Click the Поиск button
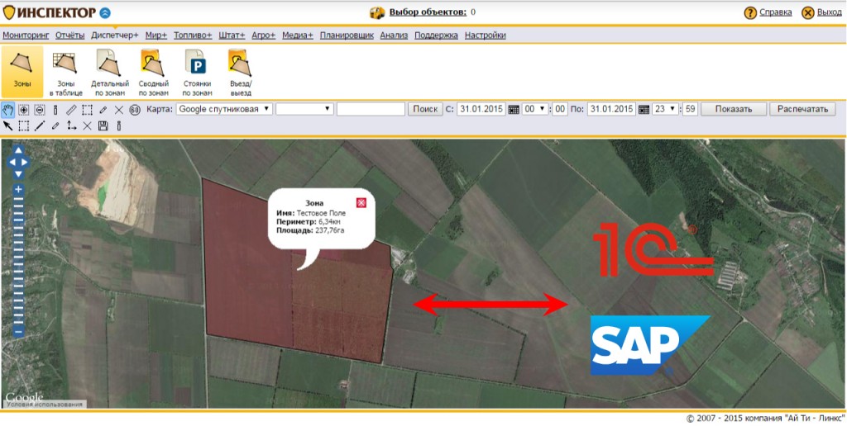This screenshot has width=847, height=426. pyautogui.click(x=425, y=109)
